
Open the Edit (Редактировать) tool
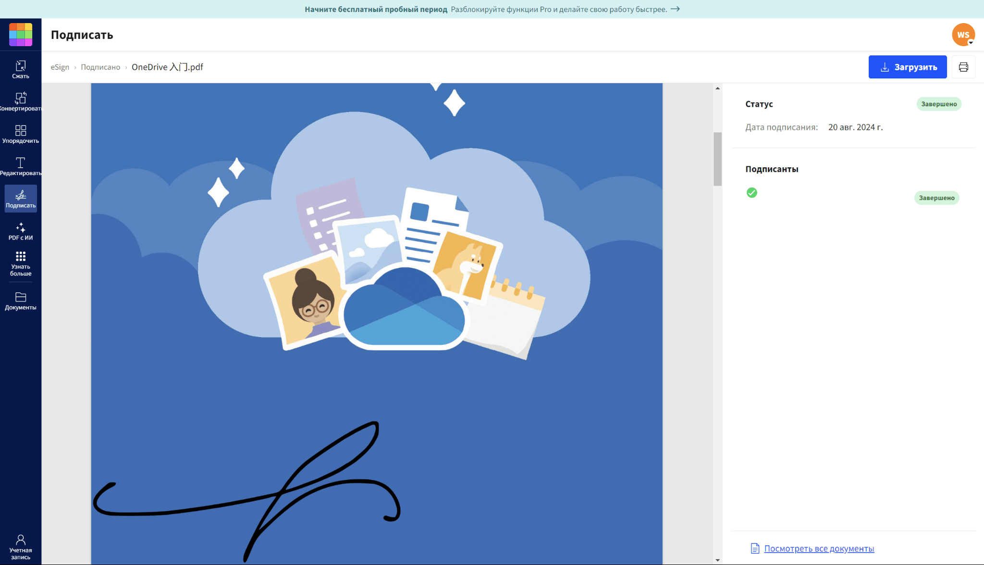[x=21, y=166]
